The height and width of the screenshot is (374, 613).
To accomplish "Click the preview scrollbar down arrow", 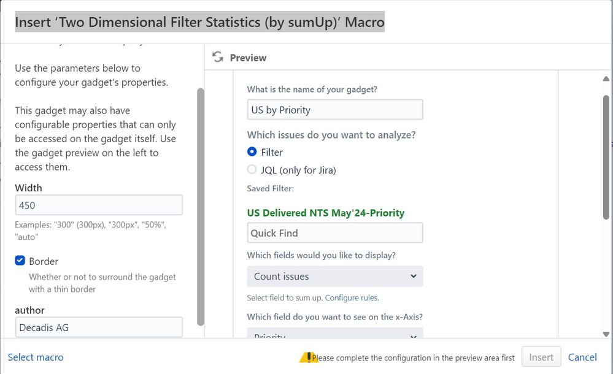I will pyautogui.click(x=606, y=334).
